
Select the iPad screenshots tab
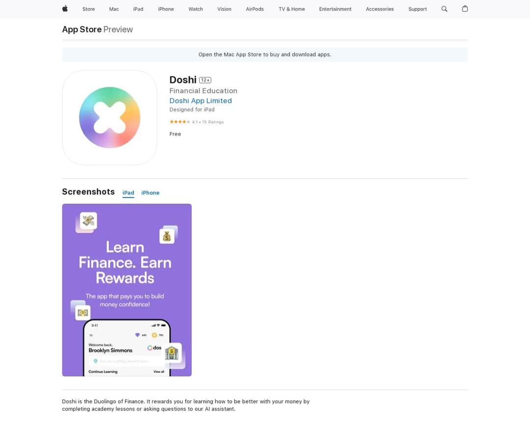click(128, 193)
